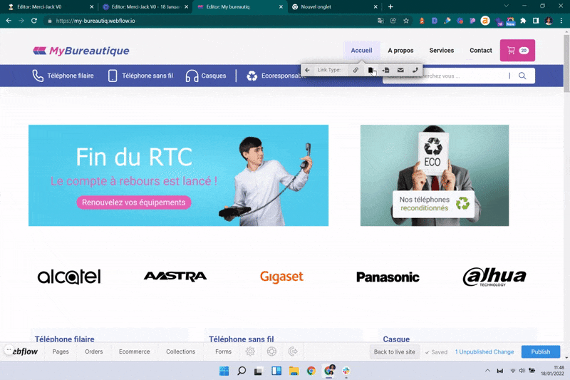This screenshot has height=380, width=570.
Task: Click the browser address bar URL
Action: (95, 21)
